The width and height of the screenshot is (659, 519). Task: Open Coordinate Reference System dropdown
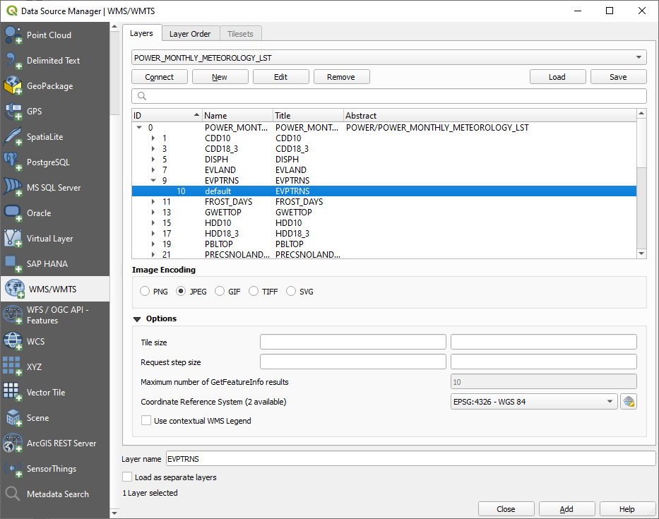(x=533, y=402)
